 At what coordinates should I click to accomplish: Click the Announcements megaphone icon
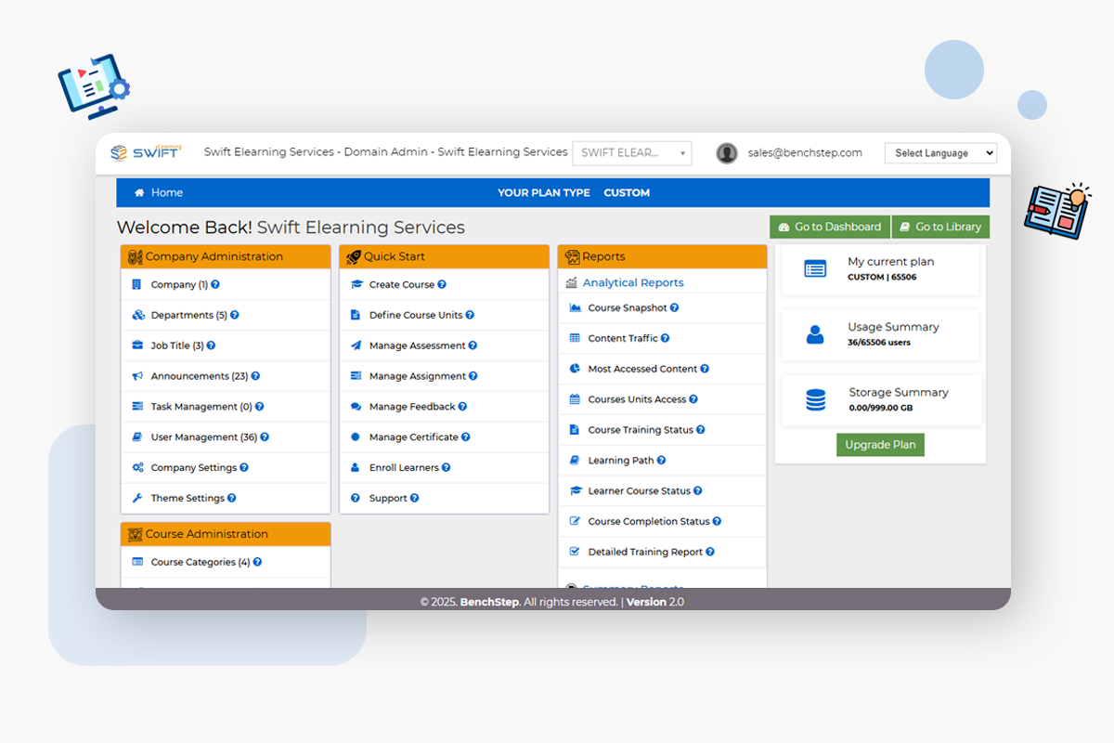coord(137,376)
